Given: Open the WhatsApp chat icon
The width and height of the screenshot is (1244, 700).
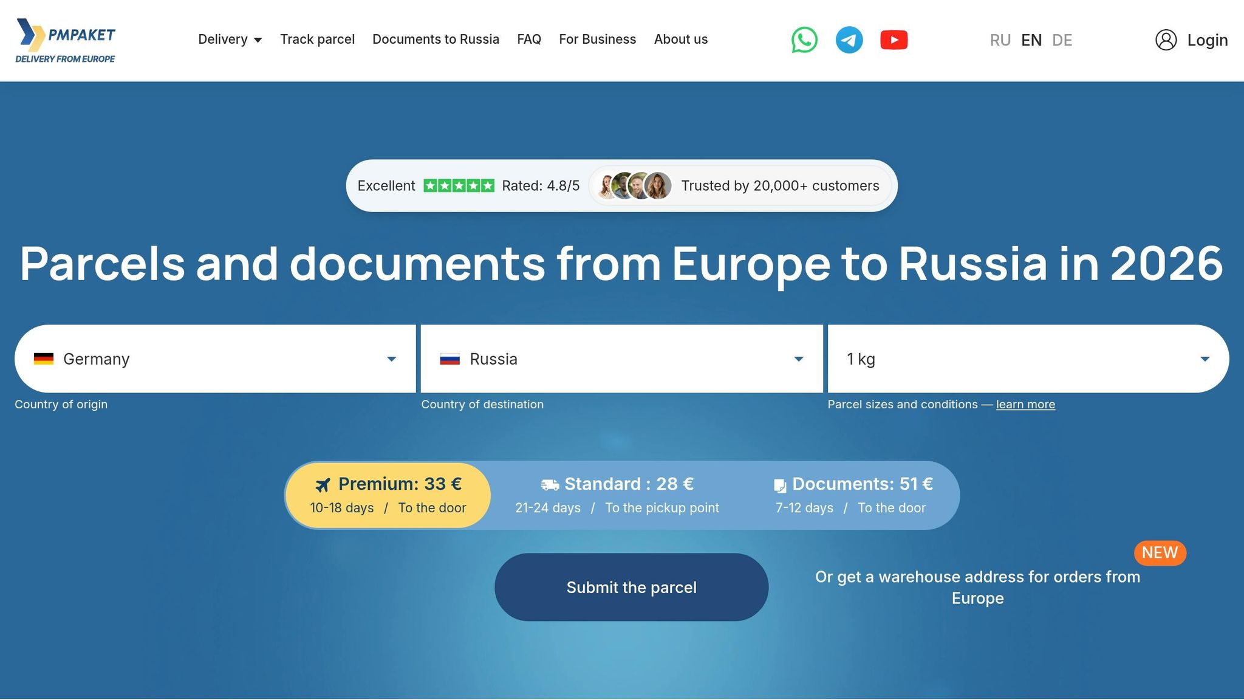Looking at the screenshot, I should (804, 40).
